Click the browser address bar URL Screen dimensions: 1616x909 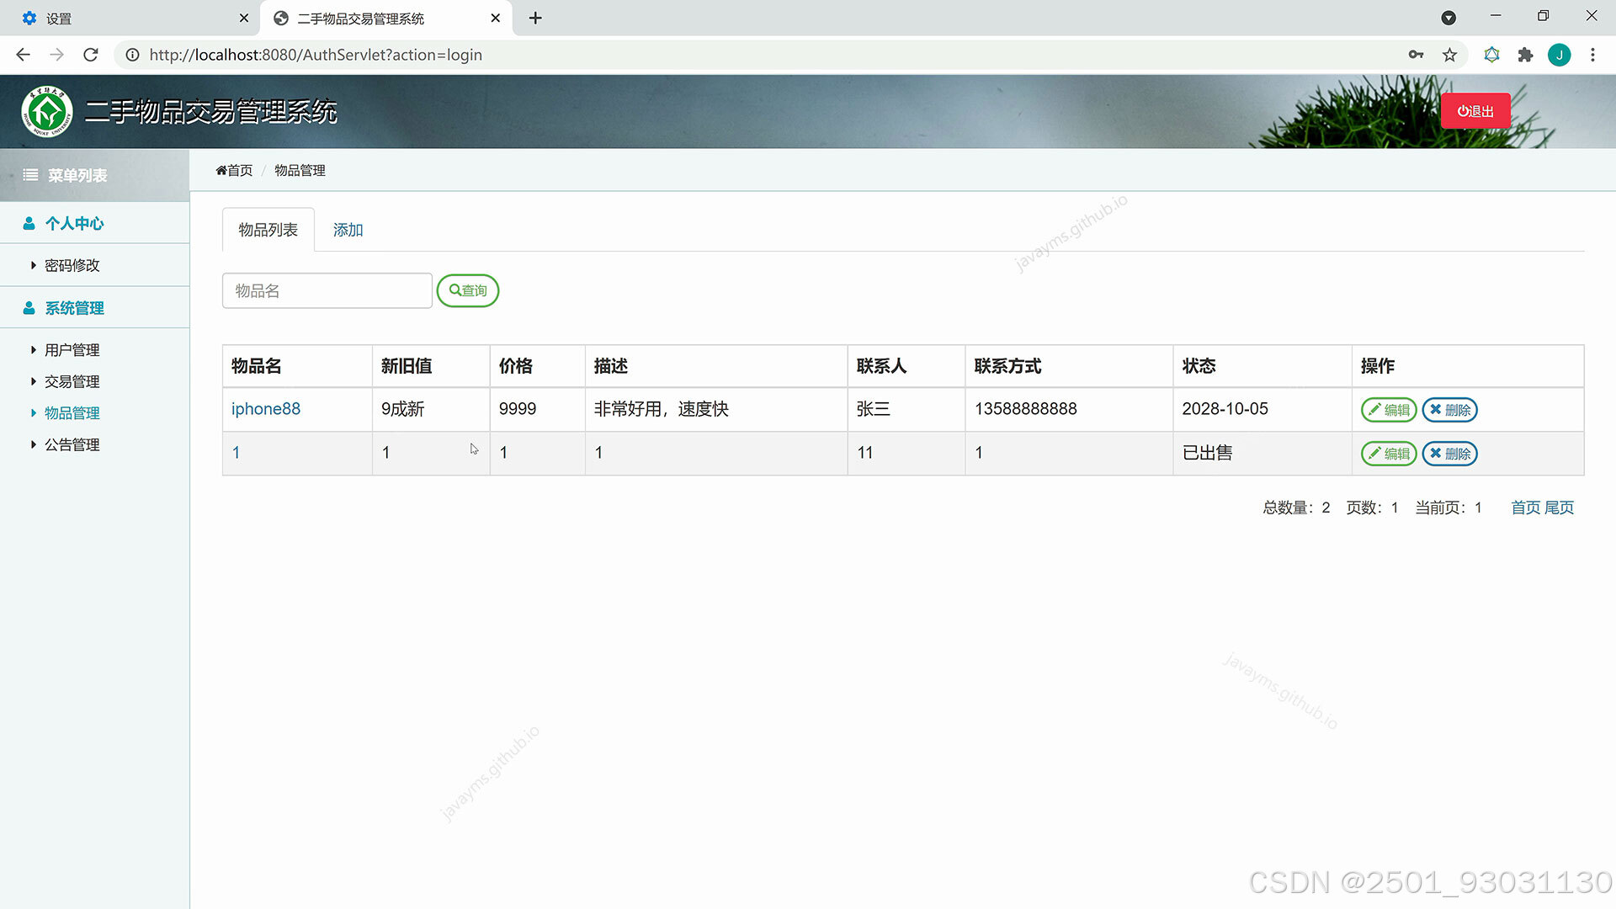[316, 55]
